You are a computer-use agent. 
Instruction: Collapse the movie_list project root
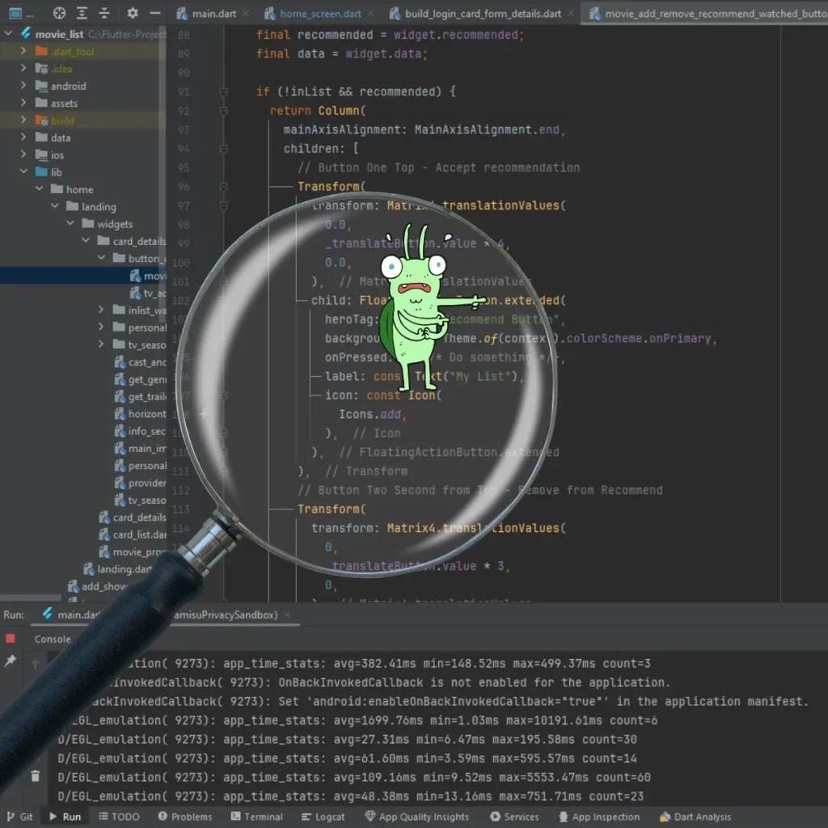click(9, 34)
